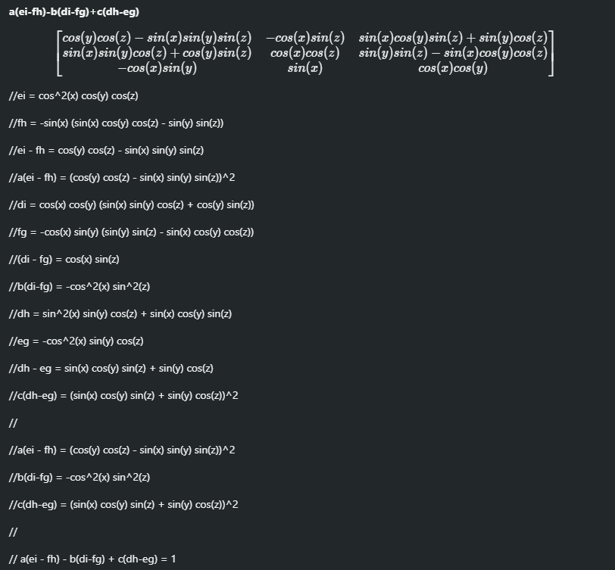Select the −cos(x)sin(y) matrix entry
Image resolution: width=615 pixels, height=570 pixels.
[157, 68]
